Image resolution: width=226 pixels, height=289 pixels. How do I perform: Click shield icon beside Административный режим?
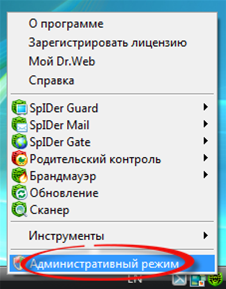point(18,263)
